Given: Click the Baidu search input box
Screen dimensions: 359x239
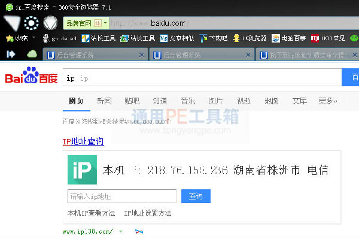Looking at the screenshot, I should coord(202,77).
